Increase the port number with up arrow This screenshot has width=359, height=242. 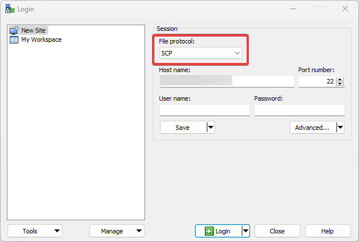coord(340,79)
